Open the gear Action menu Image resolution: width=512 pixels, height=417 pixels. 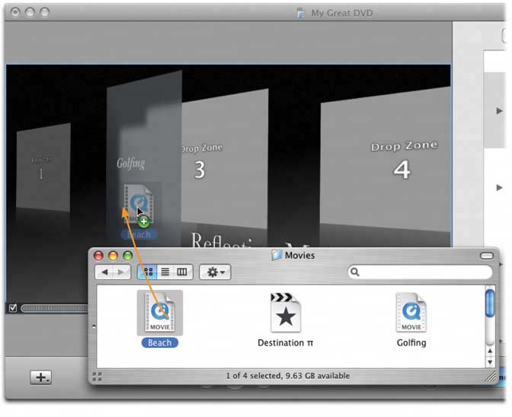215,272
